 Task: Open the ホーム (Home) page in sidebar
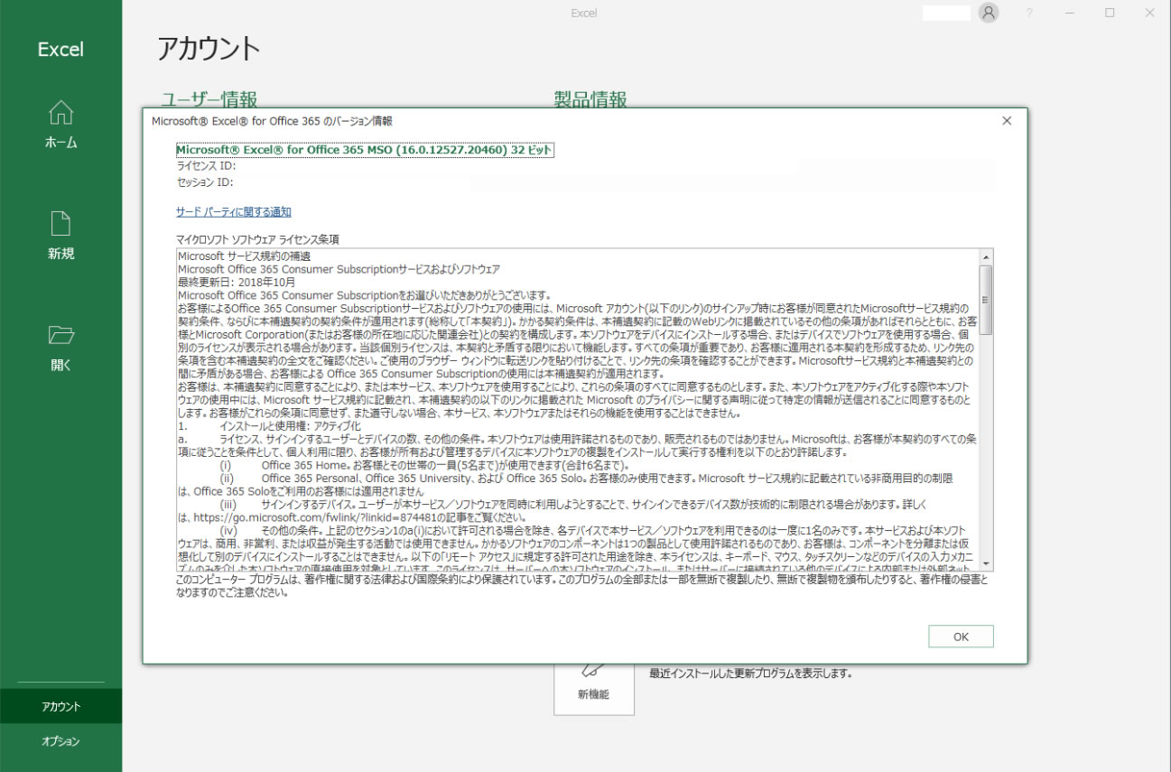60,125
